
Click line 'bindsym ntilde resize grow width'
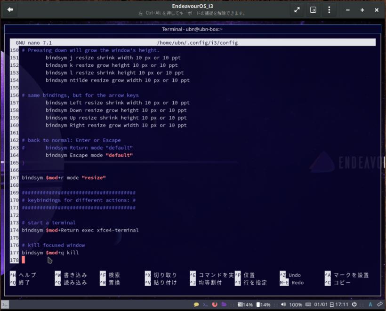118,80
